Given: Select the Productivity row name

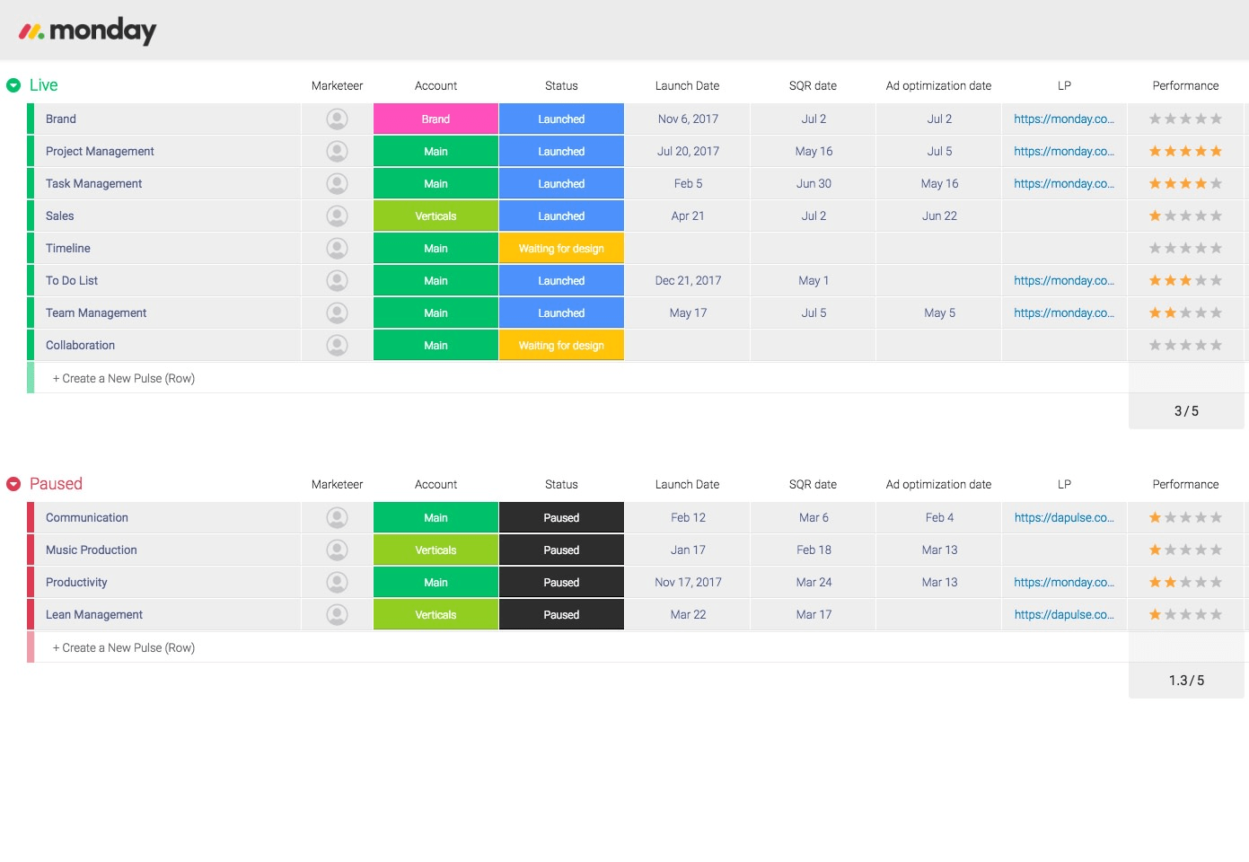Looking at the screenshot, I should (x=76, y=582).
